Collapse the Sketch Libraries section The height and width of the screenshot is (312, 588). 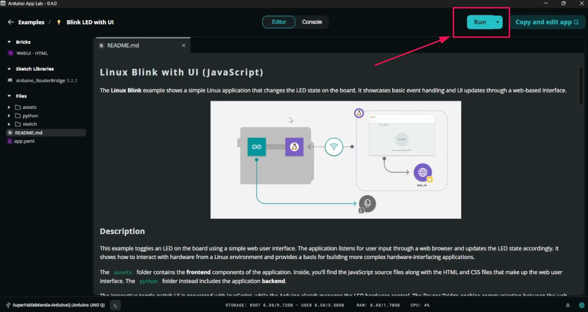pos(9,69)
